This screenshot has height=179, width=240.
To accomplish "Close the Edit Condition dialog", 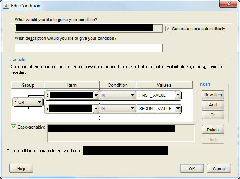I will [229, 4].
